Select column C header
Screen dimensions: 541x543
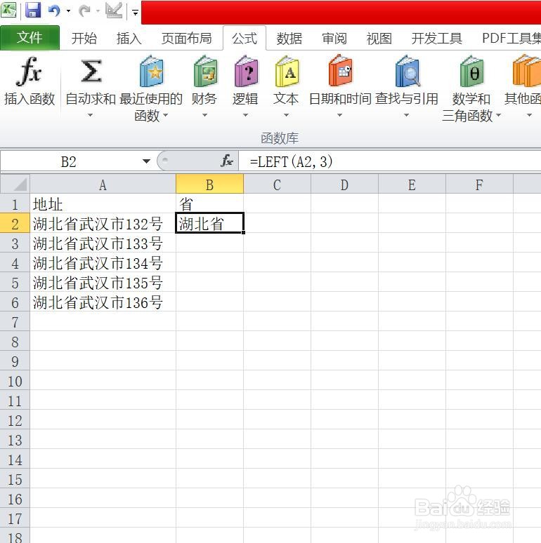tap(277, 185)
